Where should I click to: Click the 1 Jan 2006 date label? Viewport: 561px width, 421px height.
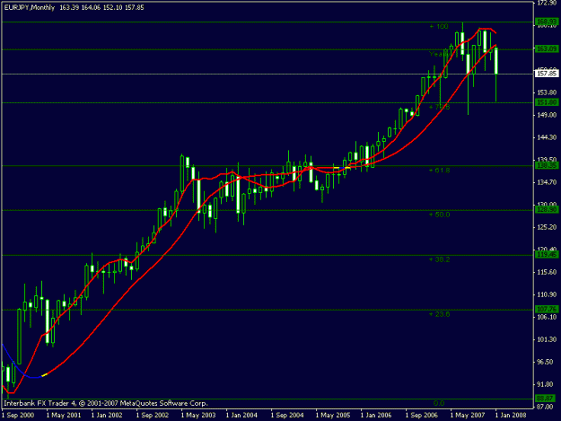376,416
